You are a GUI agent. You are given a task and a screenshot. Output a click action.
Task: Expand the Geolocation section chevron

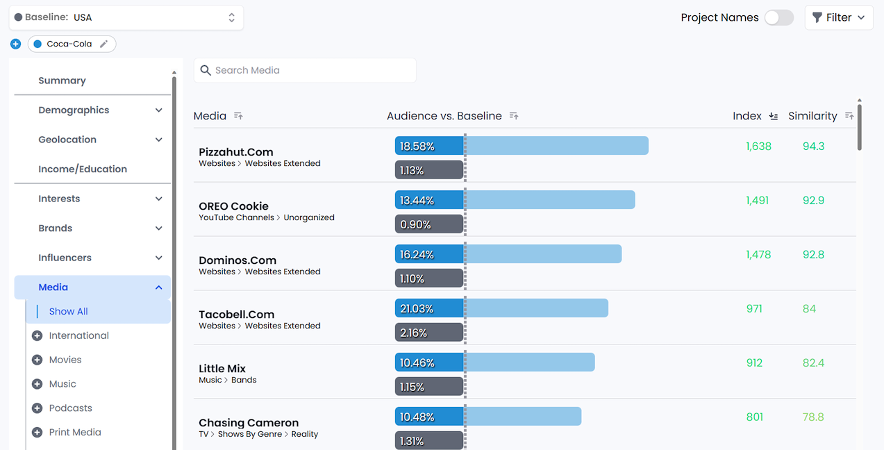[x=159, y=140]
